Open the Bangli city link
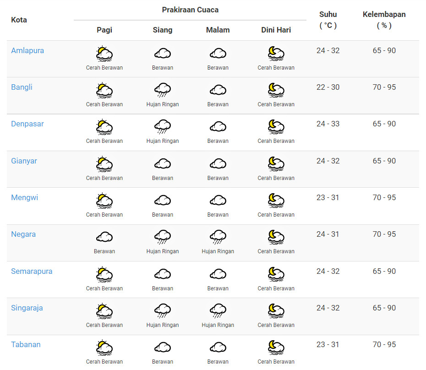This screenshot has height=370, width=426. [x=22, y=87]
